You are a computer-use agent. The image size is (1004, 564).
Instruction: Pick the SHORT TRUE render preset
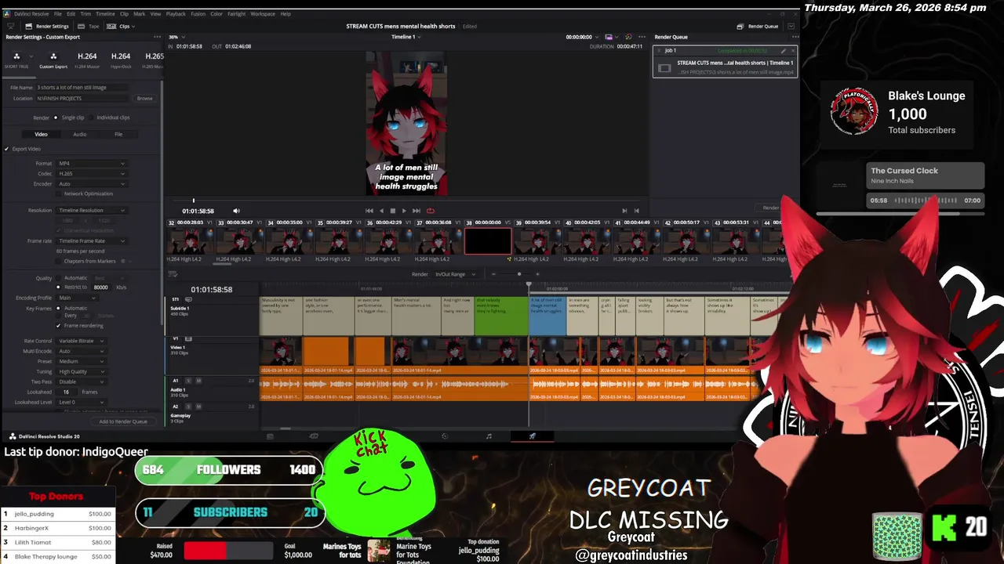coord(16,60)
